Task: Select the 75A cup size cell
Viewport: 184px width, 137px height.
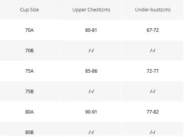Action: pyautogui.click(x=29, y=71)
